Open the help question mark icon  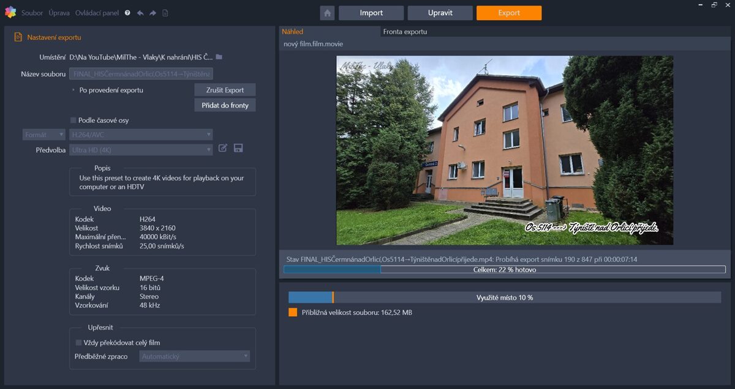click(127, 13)
